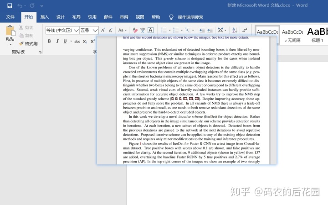
Task: Open the 剪贴板 pane launcher
Action: [40, 52]
